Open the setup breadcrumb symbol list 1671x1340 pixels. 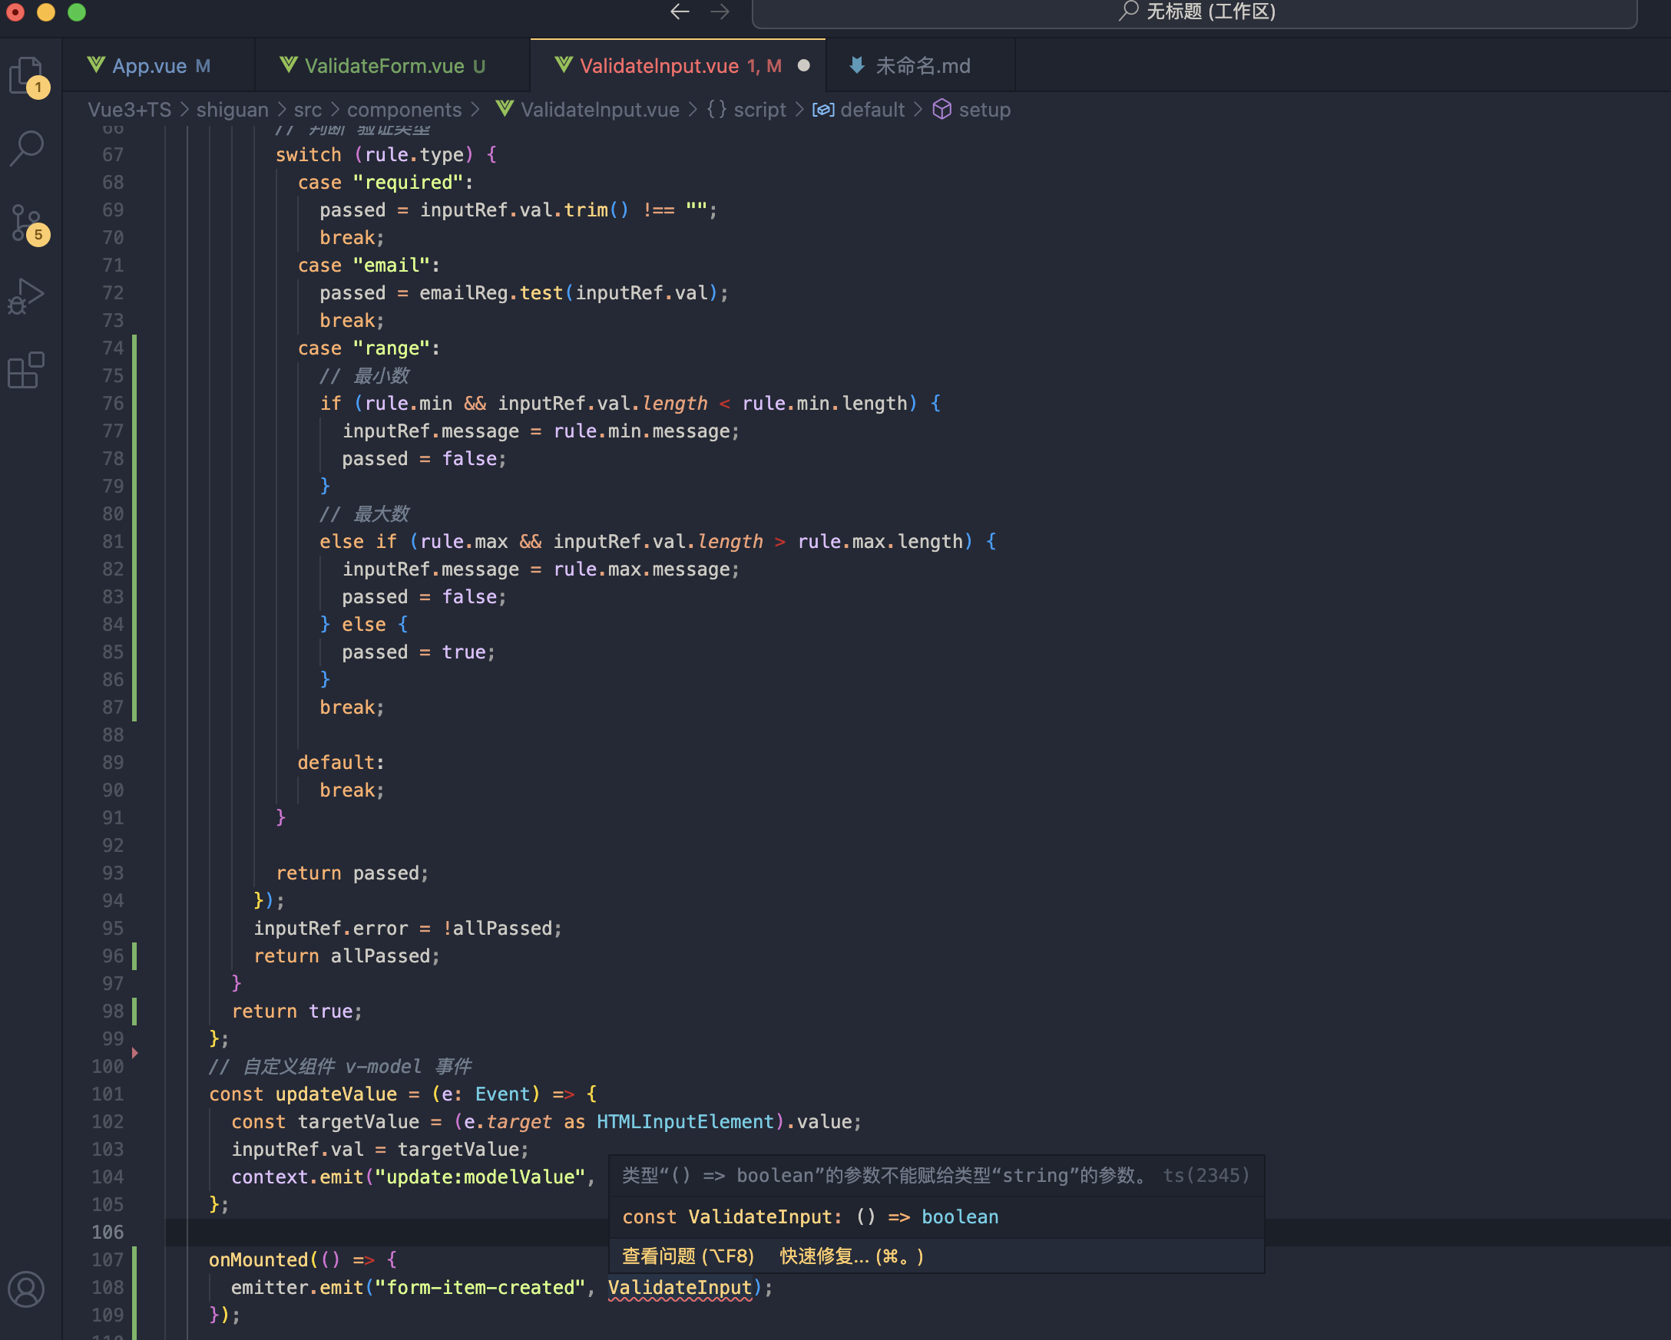point(972,110)
